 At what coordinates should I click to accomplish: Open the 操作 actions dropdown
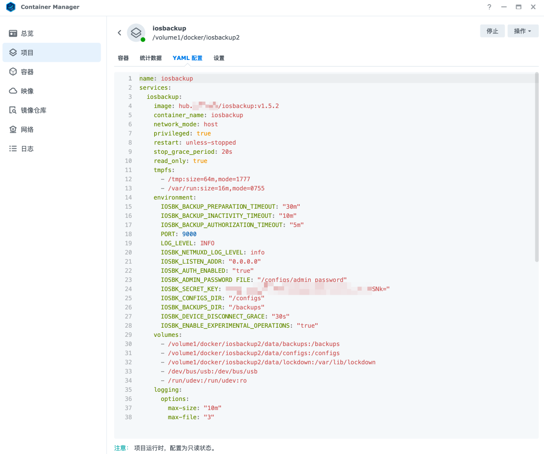523,31
